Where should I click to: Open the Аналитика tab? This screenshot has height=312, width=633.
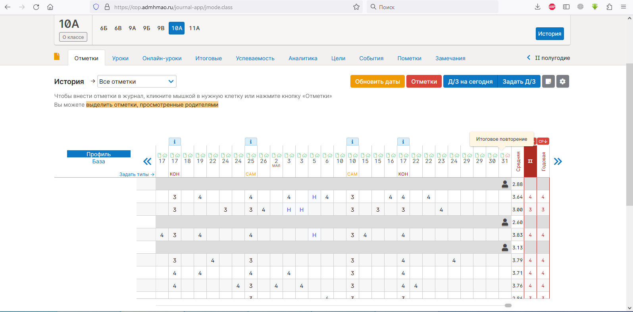(303, 58)
